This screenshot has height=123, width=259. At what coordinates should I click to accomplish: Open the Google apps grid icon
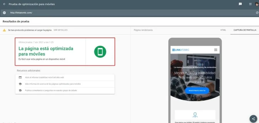point(250,4)
